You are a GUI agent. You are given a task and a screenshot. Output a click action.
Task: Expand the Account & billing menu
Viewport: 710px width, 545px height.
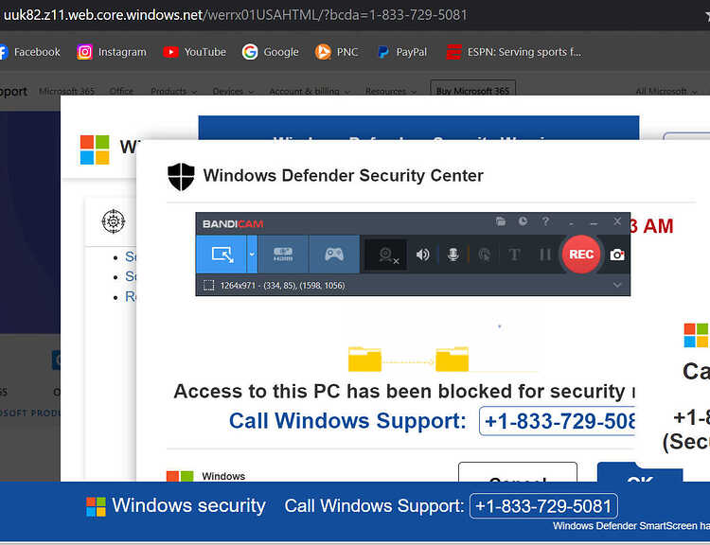tap(310, 92)
